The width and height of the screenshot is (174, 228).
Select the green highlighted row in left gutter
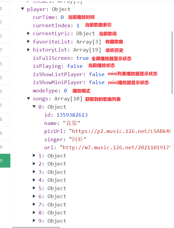click(5, 160)
